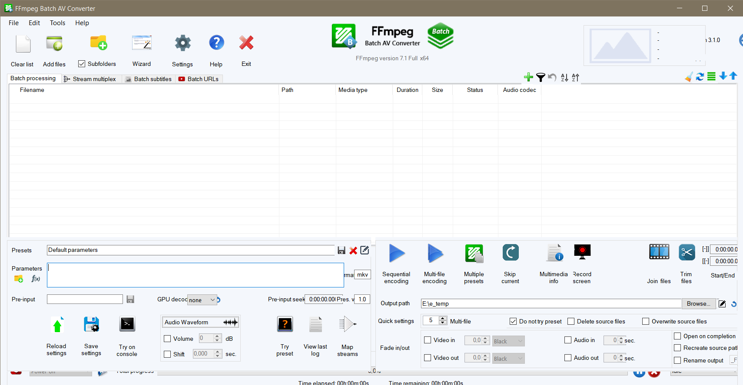The image size is (743, 385).
Task: Click the Clear list icon
Action: point(23,44)
